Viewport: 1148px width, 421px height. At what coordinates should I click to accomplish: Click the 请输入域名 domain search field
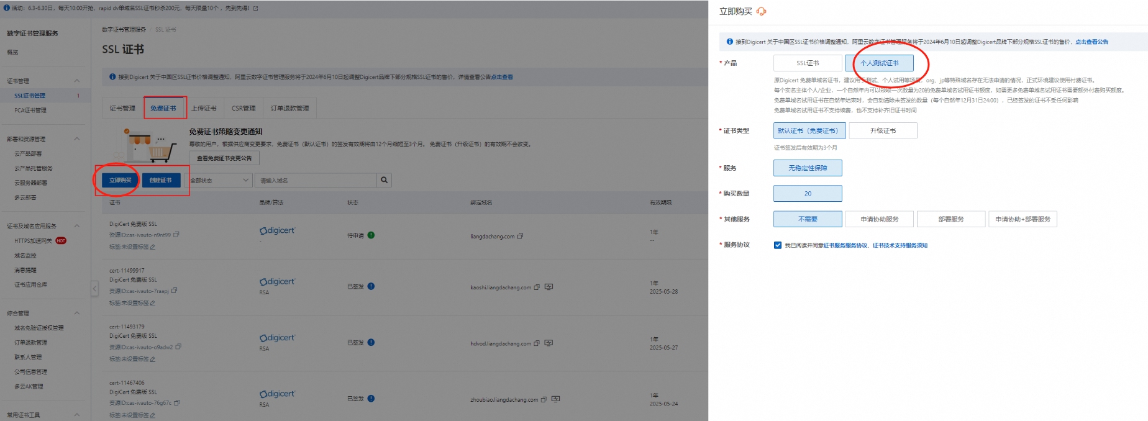click(x=316, y=180)
